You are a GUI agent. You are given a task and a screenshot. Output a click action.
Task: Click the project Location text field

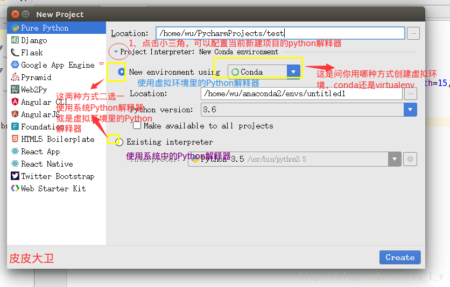(x=280, y=33)
